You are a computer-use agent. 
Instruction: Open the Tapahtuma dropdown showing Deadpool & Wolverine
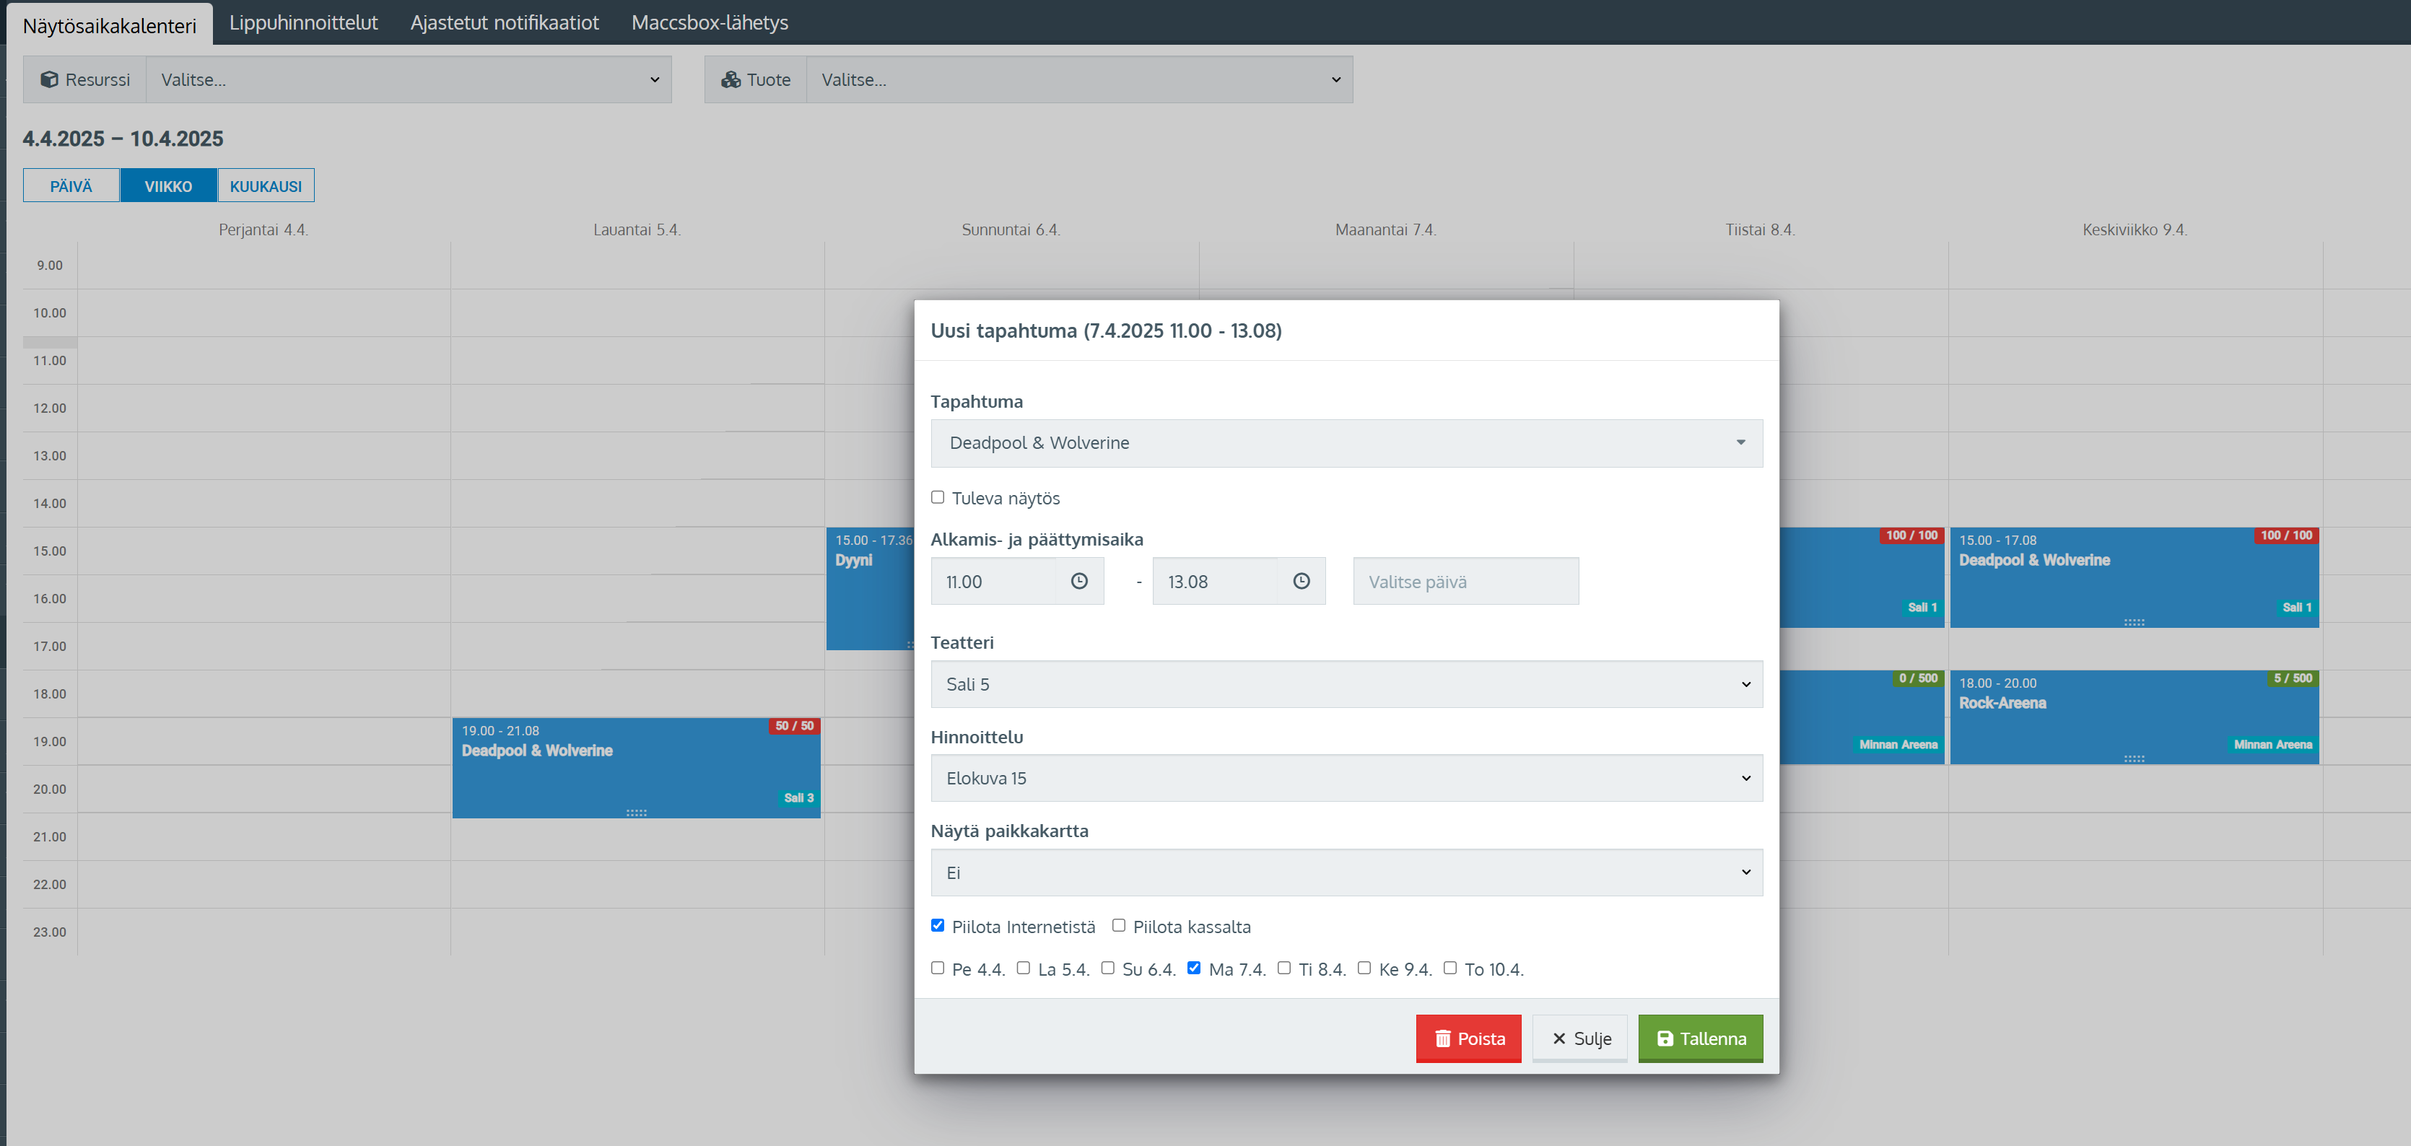[x=1346, y=442]
